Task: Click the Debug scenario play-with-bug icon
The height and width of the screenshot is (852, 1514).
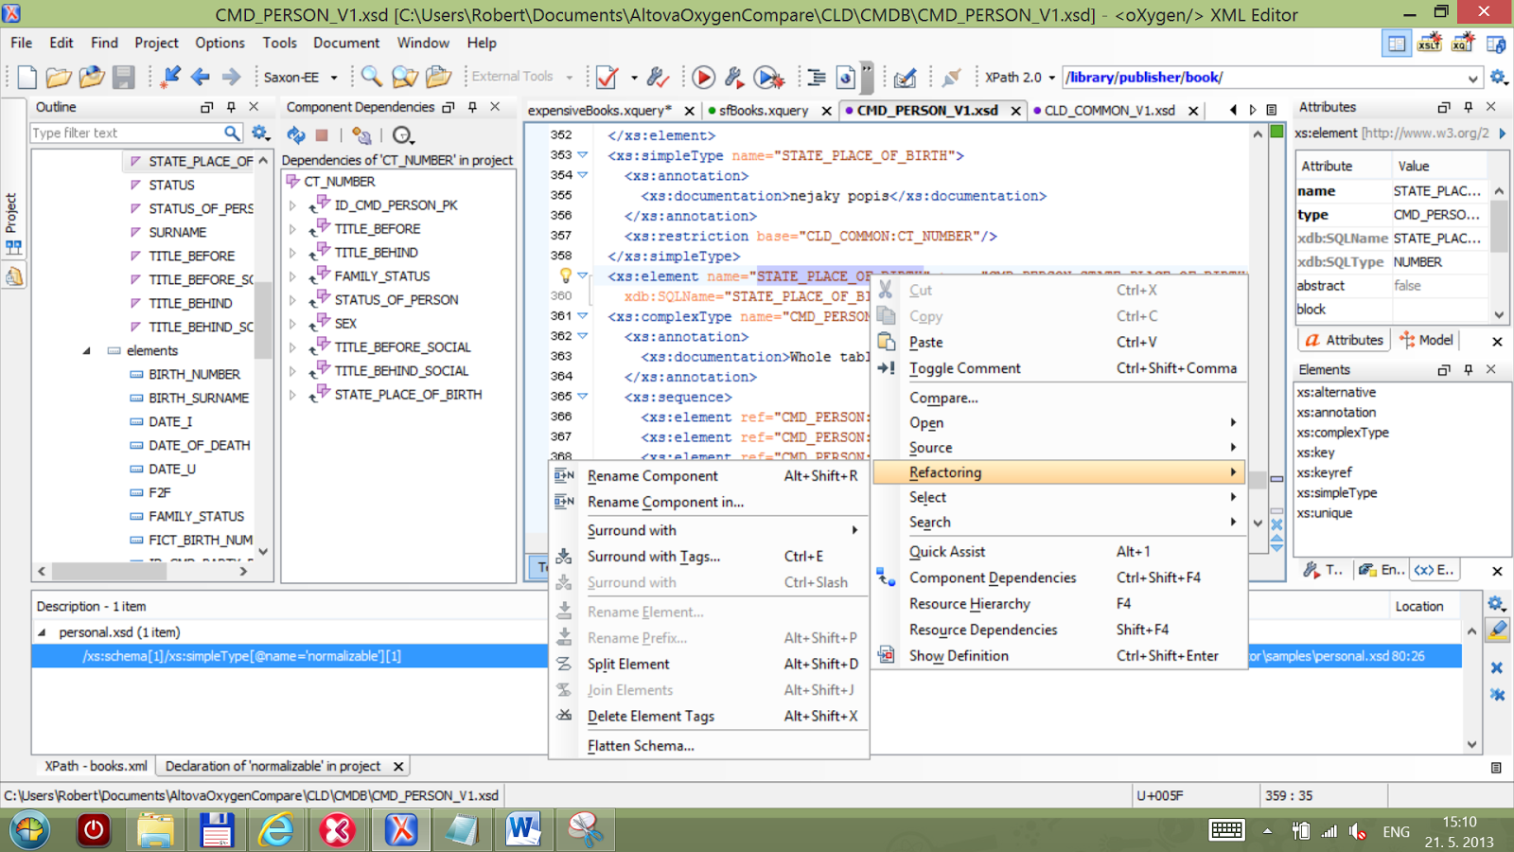Action: (x=768, y=77)
